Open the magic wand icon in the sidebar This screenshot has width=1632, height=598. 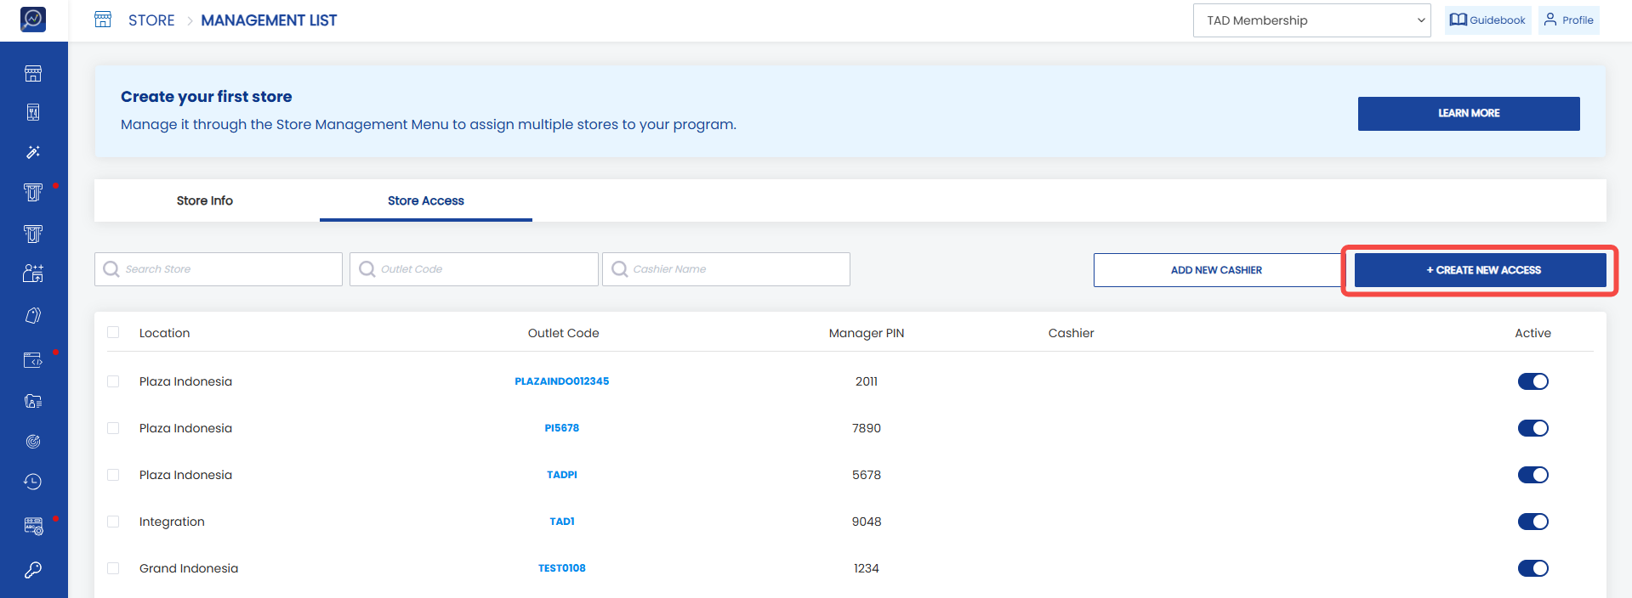tap(33, 152)
